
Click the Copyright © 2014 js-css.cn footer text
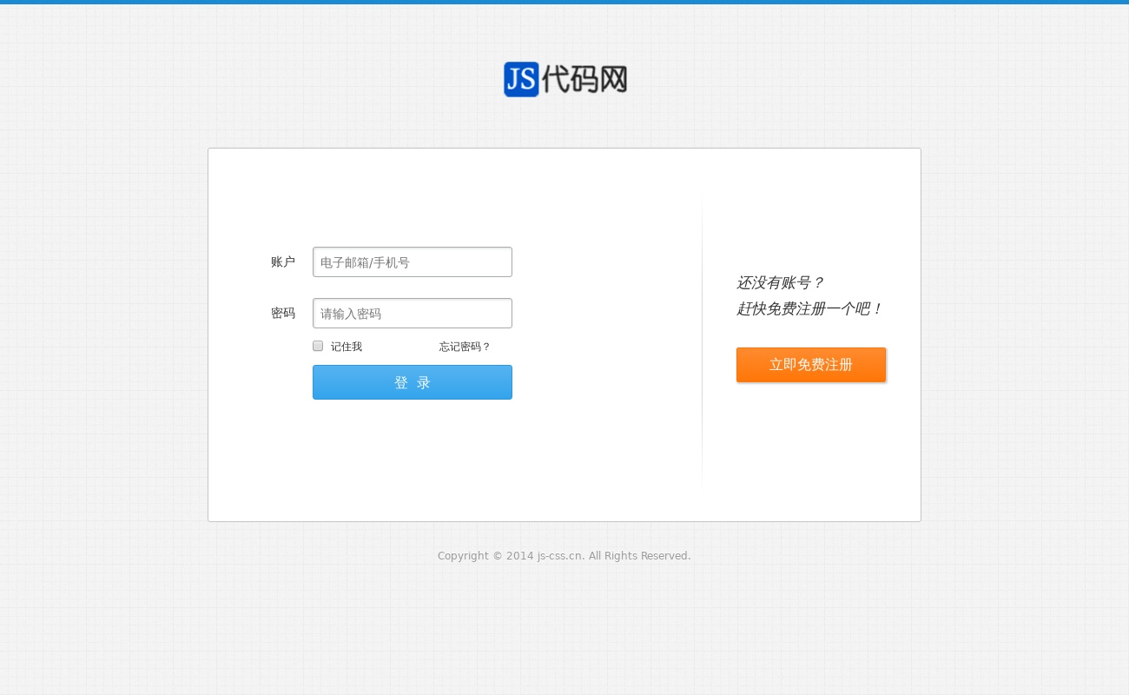coord(564,556)
